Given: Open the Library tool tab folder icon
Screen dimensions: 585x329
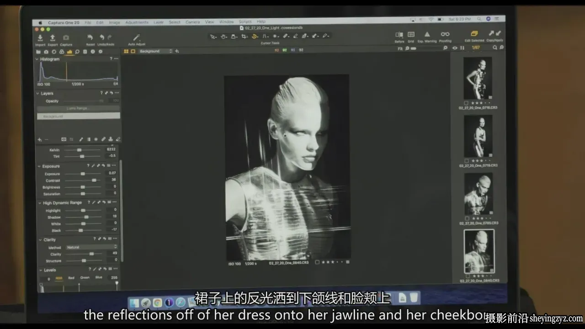Looking at the screenshot, I should (38, 52).
